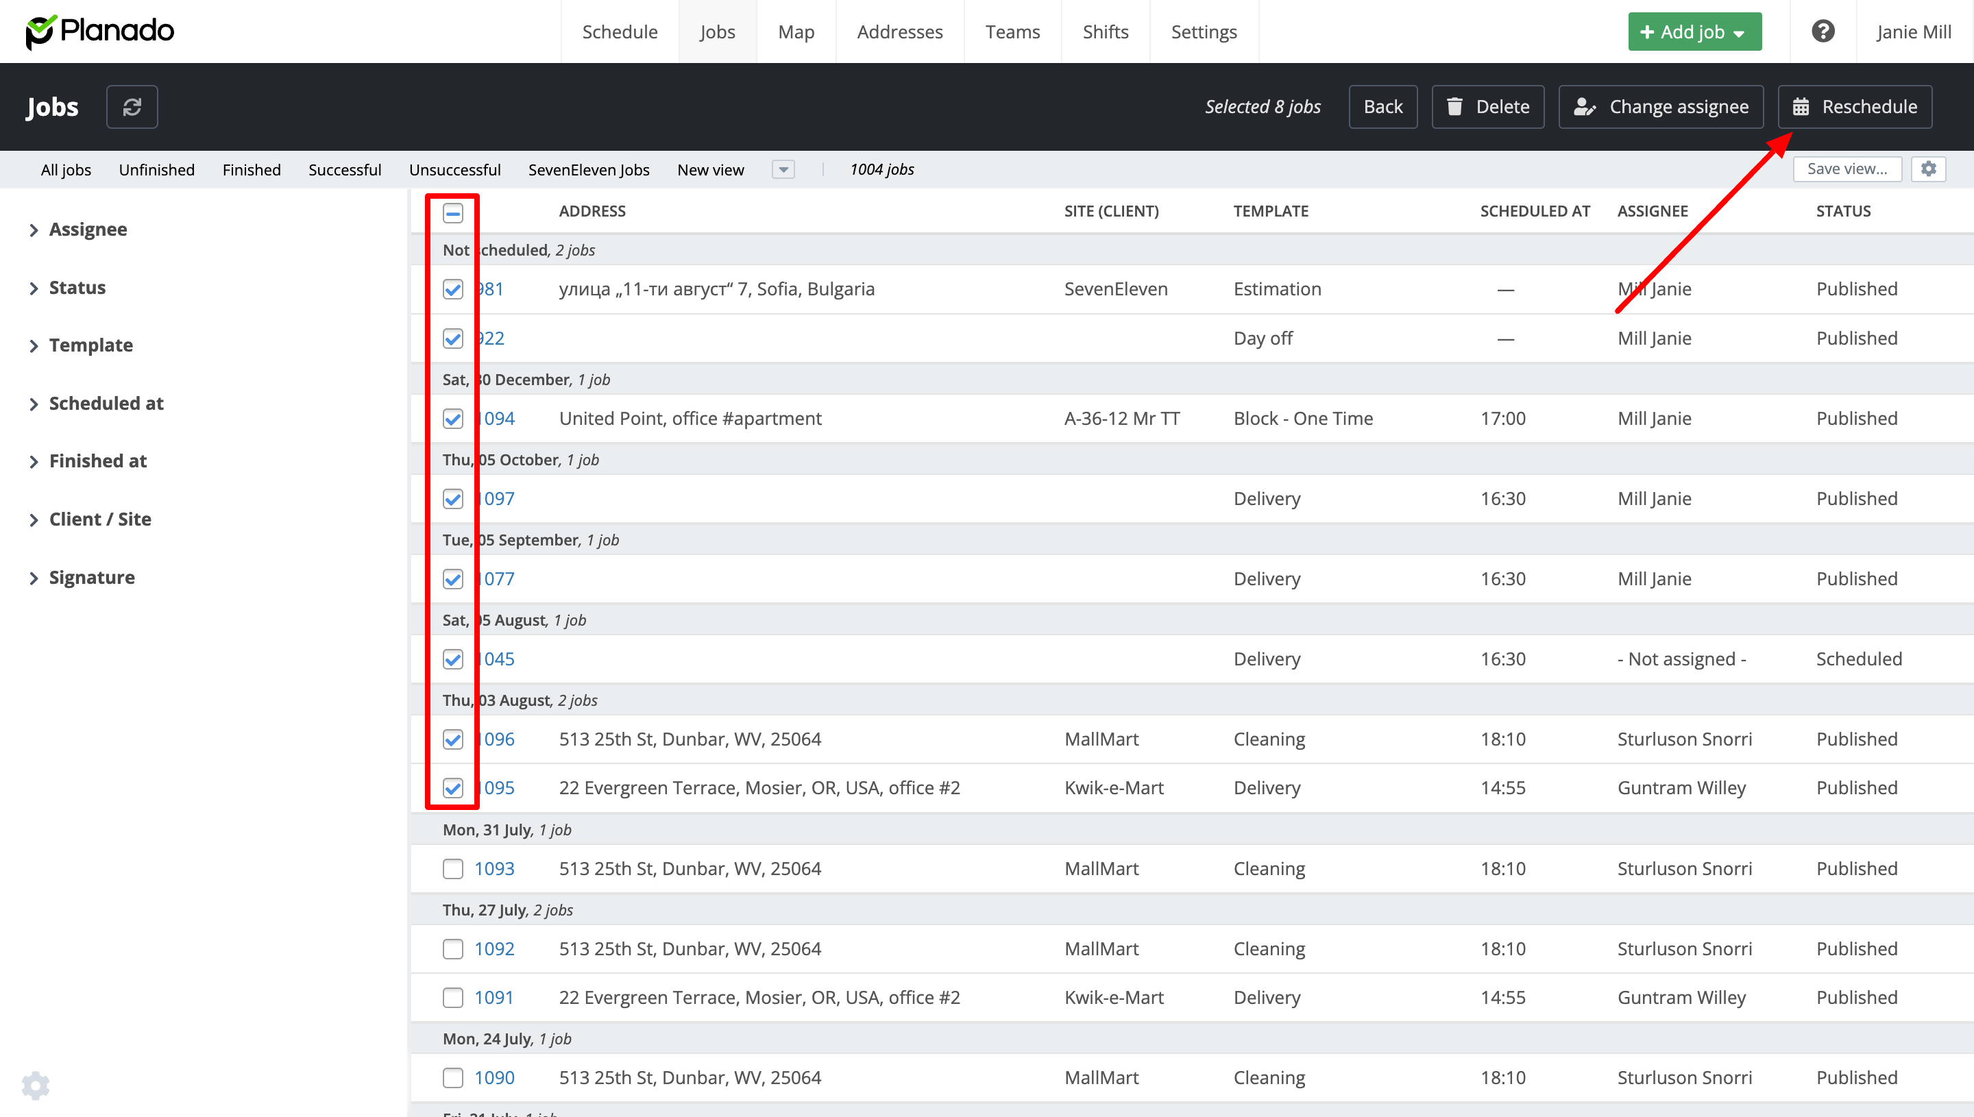Click the bottom-left sidebar gear icon
Image resolution: width=1974 pixels, height=1117 pixels.
(35, 1085)
